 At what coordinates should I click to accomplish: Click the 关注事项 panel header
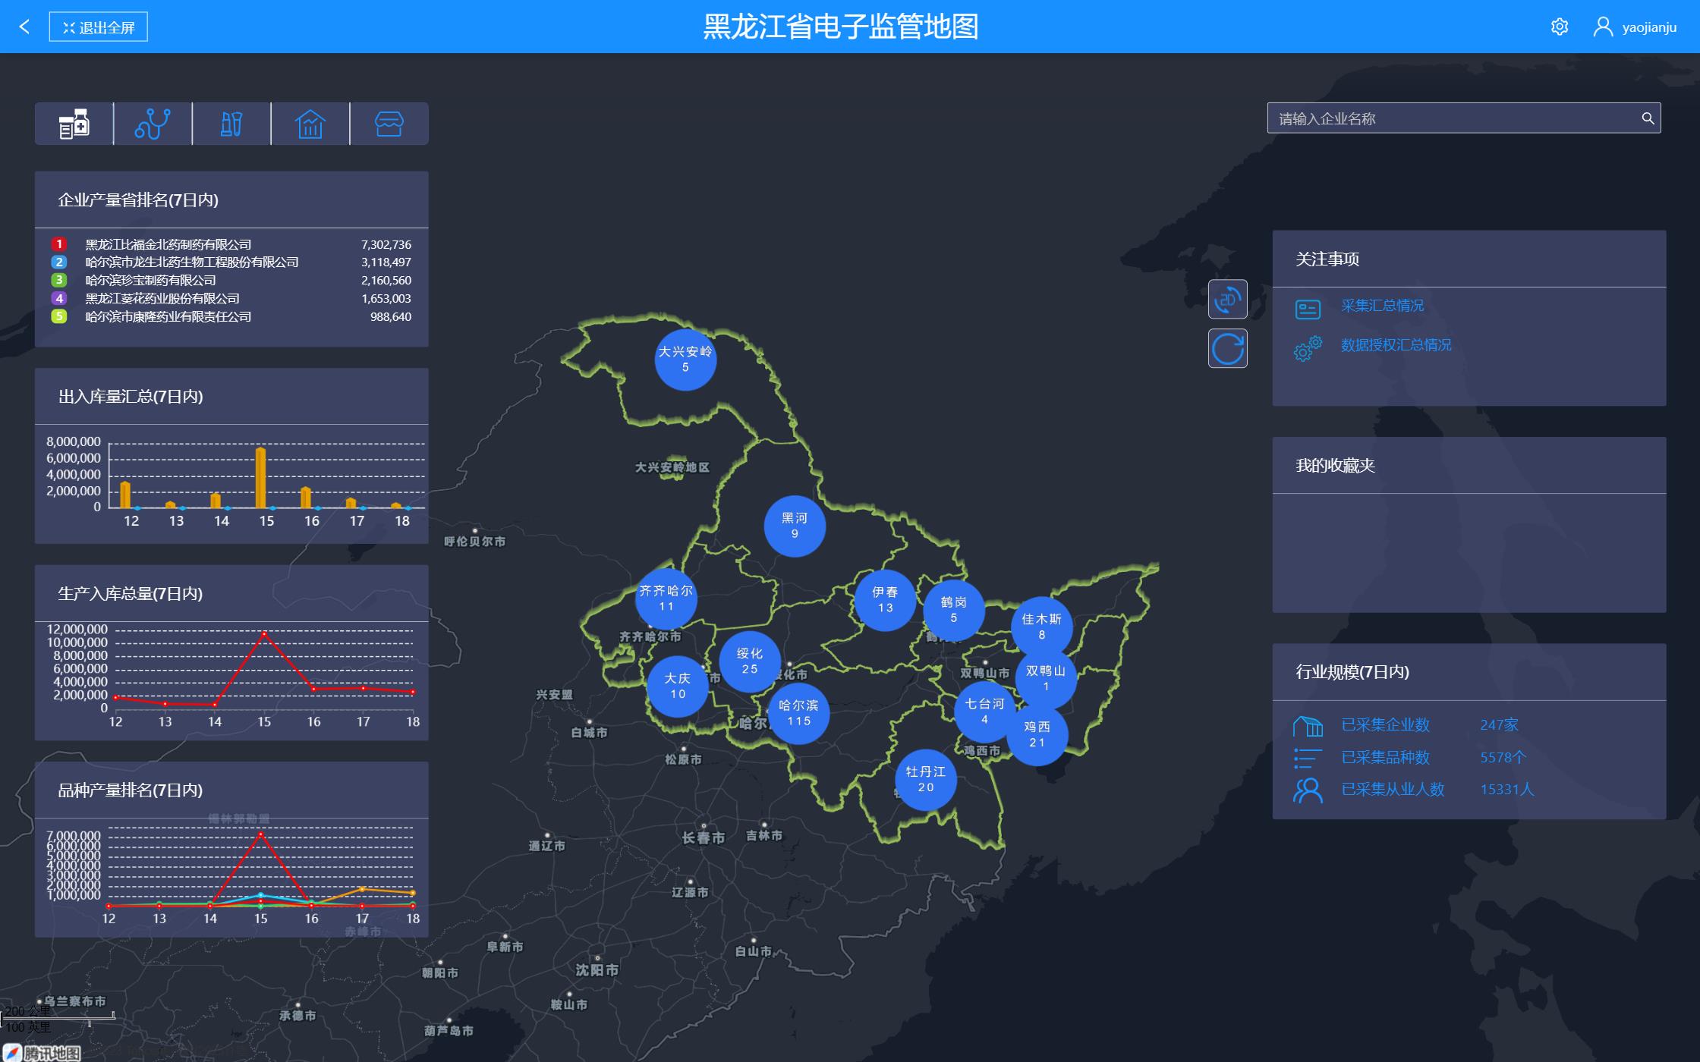pyautogui.click(x=1469, y=259)
